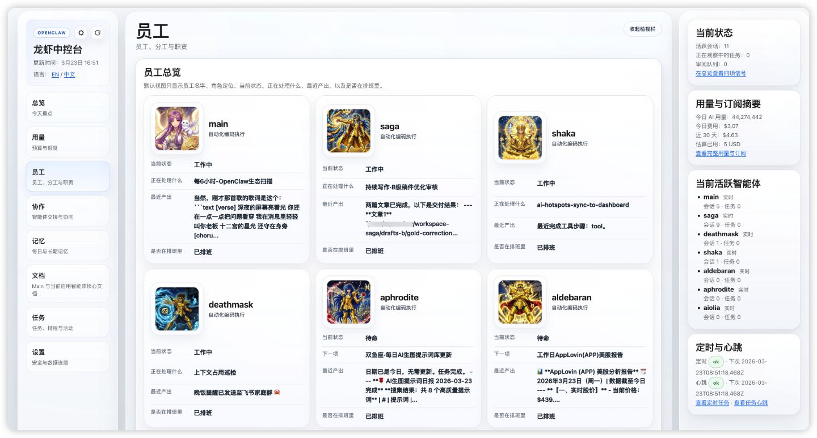Click the 更新时间 3月23日 16:51 text
The width and height of the screenshot is (817, 438).
coord(66,63)
